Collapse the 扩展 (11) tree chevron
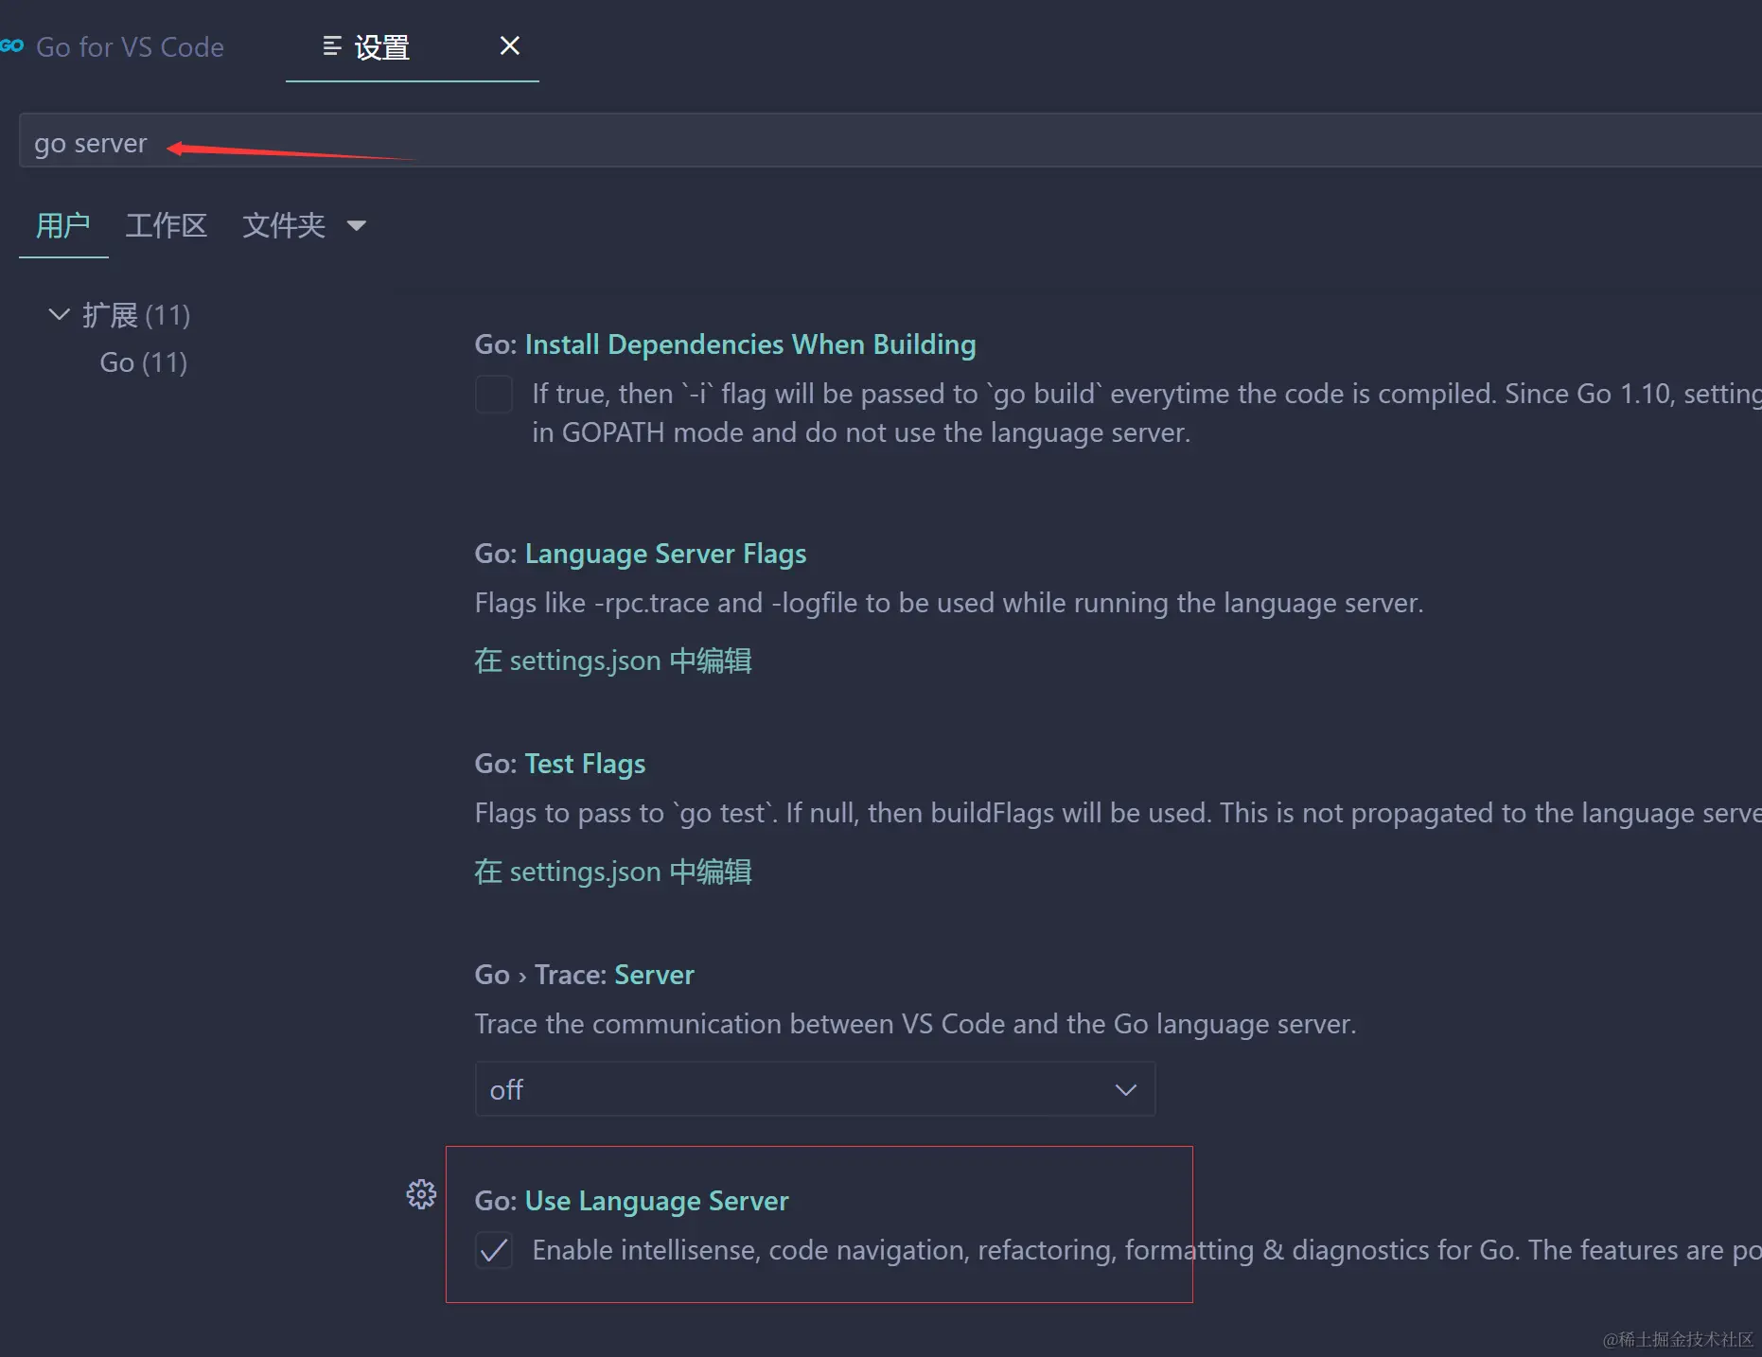Image resolution: width=1762 pixels, height=1357 pixels. coord(59,314)
